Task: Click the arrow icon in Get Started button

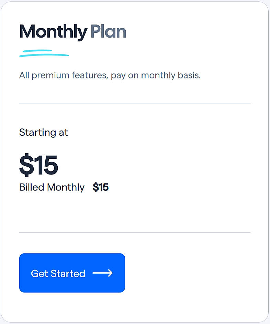Action: coord(103,273)
